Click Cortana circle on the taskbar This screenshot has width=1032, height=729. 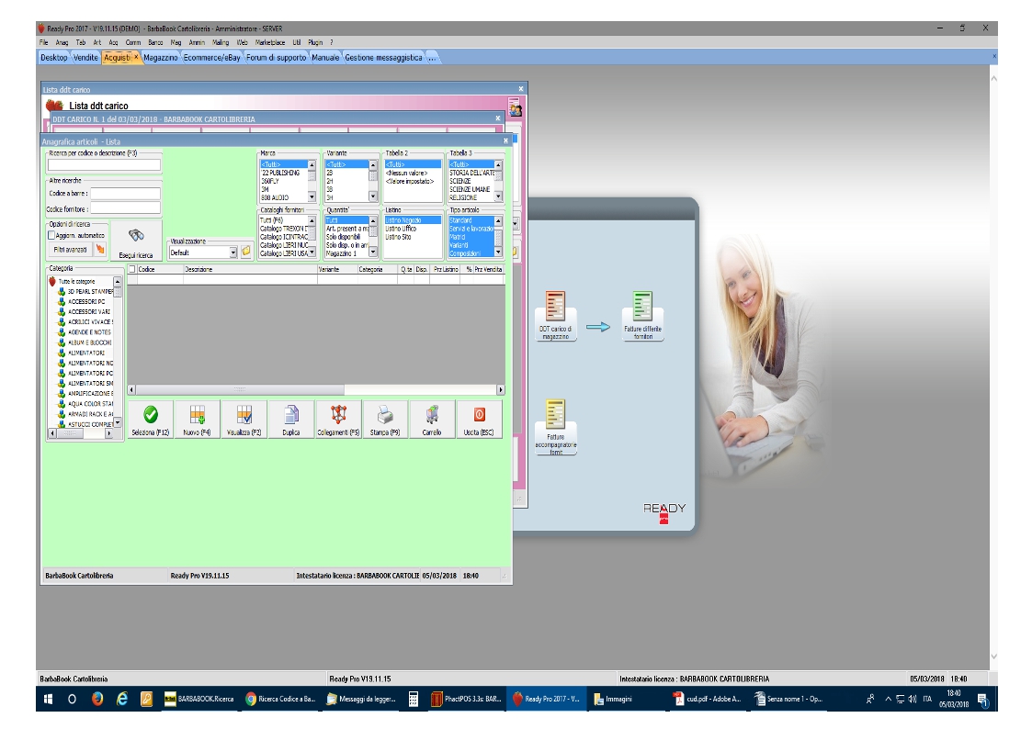coord(73,699)
